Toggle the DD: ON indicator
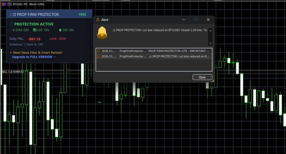The image size is (286, 154). point(66,30)
